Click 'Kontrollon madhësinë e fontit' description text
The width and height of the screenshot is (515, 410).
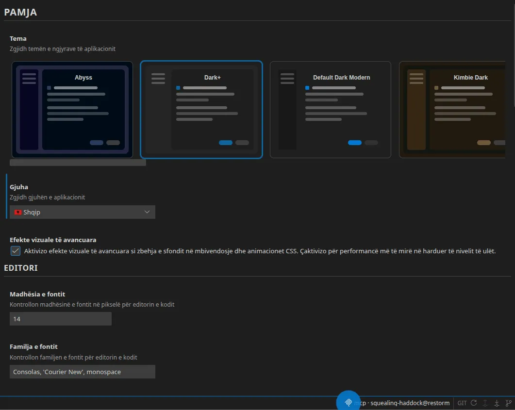92,304
